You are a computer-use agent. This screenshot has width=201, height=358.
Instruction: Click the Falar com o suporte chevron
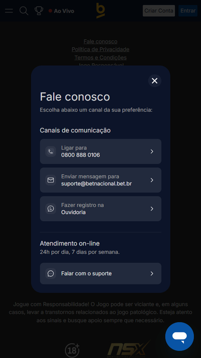(152, 273)
